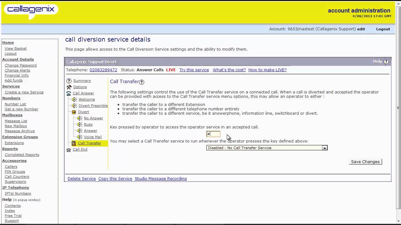
Task: Go to Home in sidebar
Action: point(8,42)
